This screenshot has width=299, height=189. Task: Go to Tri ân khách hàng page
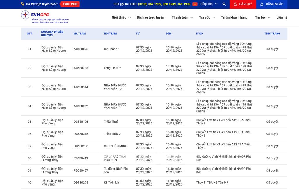tap(234, 17)
